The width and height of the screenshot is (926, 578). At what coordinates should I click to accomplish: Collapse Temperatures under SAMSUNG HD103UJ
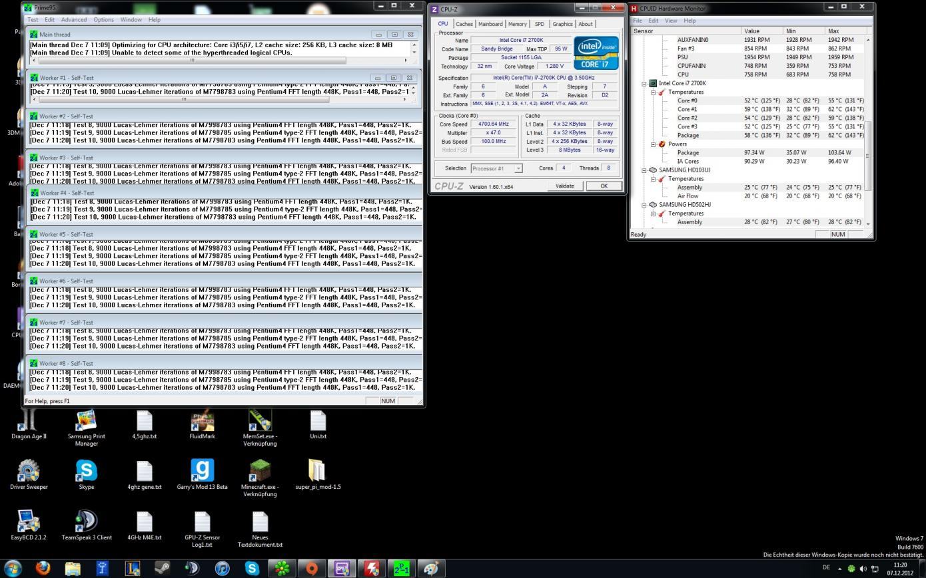[x=654, y=179]
